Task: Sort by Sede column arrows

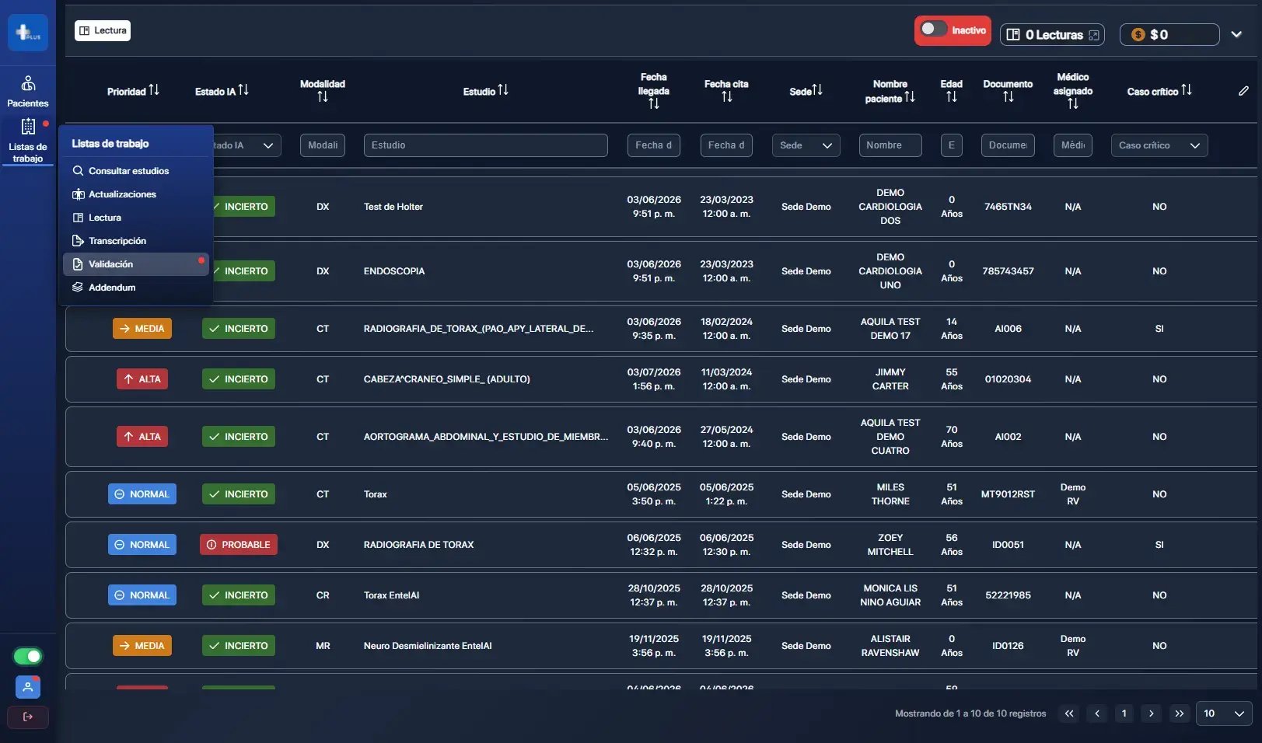Action: pyautogui.click(x=817, y=90)
